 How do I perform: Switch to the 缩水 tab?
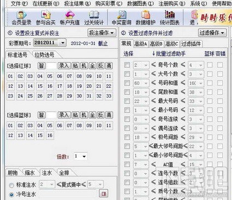29,173
